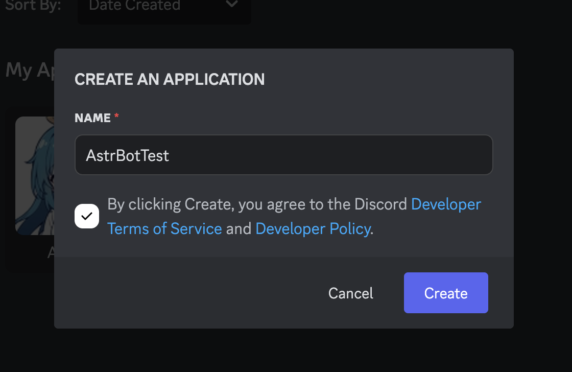Open the Developer Policy link
This screenshot has height=372, width=572.
[x=313, y=228]
